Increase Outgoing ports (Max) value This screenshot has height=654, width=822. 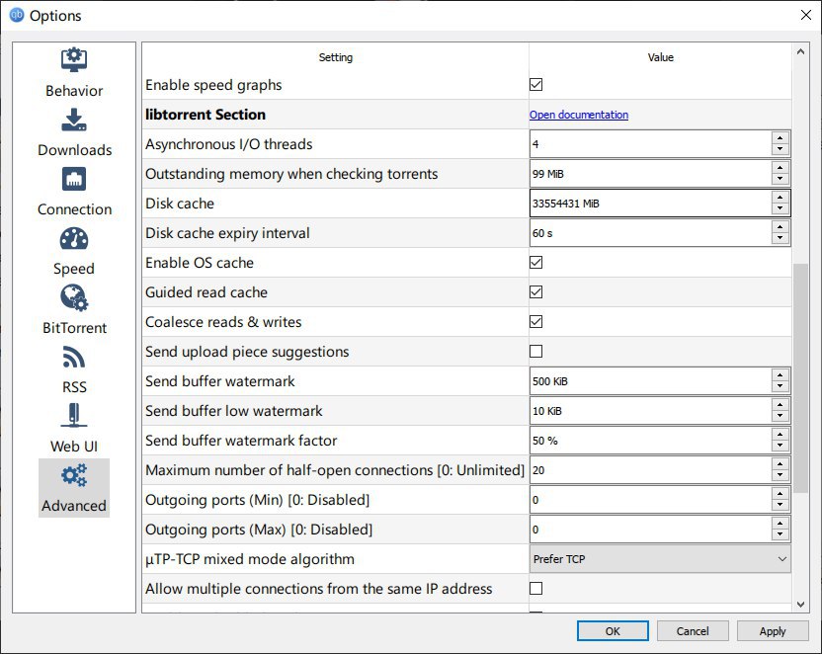[781, 523]
